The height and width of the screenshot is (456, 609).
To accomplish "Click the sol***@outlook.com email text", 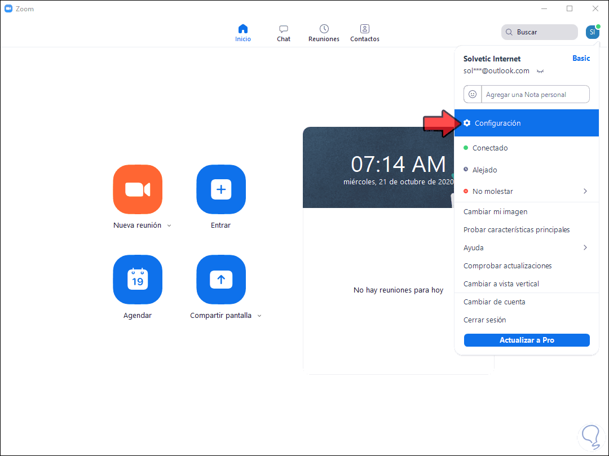I will point(496,70).
